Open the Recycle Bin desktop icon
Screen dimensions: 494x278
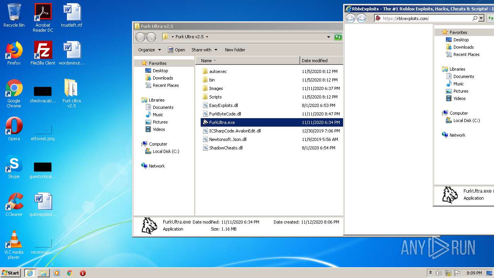14,15
